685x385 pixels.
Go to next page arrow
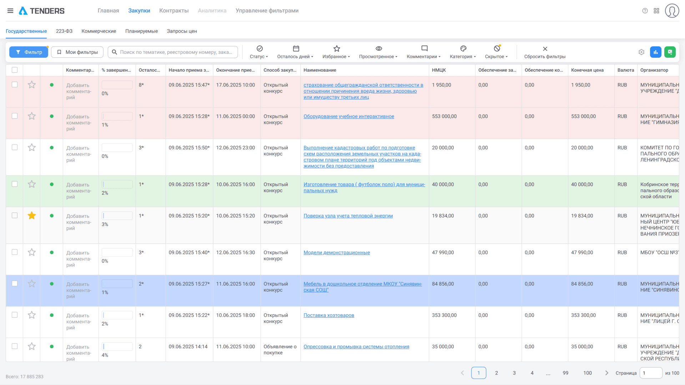tap(606, 373)
